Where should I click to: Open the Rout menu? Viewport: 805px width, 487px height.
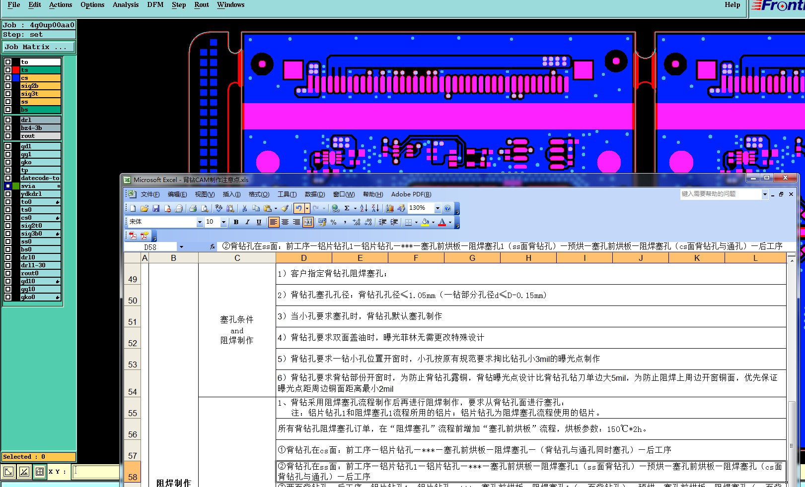coord(202,4)
